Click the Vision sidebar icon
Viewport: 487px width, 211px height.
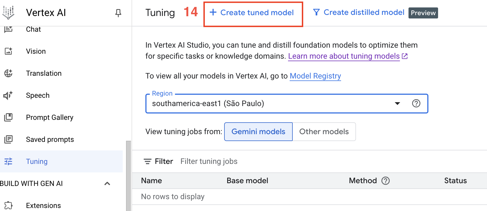coord(8,51)
